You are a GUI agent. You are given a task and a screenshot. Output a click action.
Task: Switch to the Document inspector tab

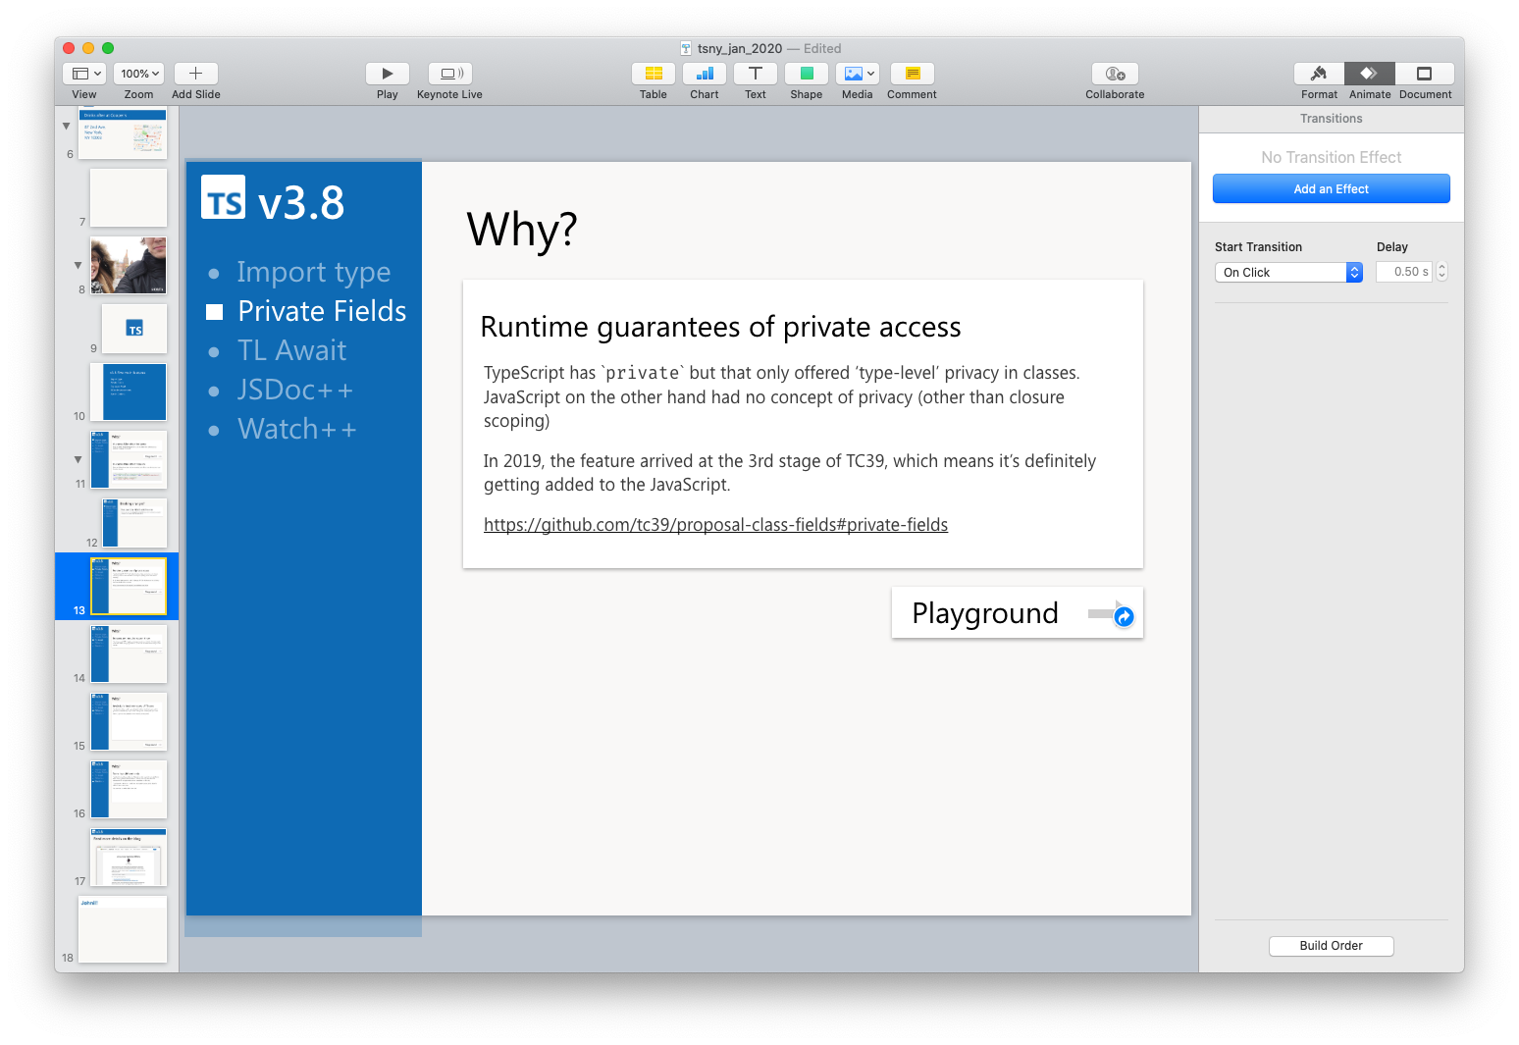[x=1425, y=74]
